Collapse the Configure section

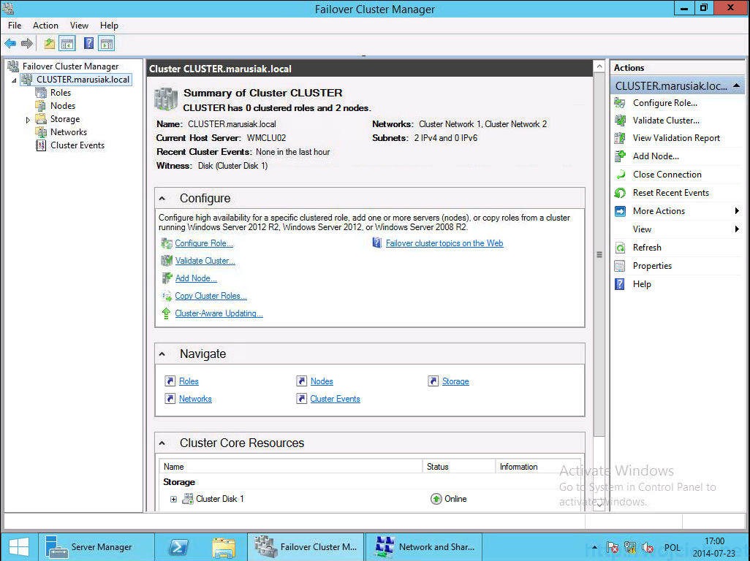tap(163, 199)
